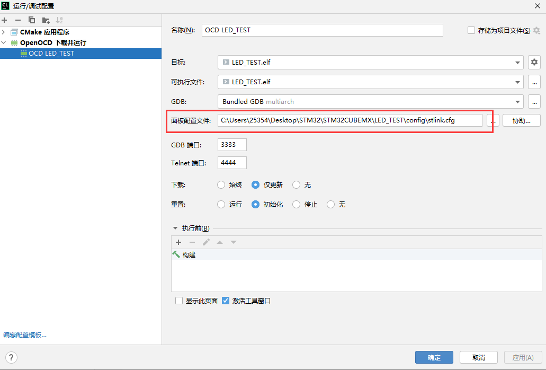Copy the selected configuration
546x370 pixels.
[x=32, y=20]
